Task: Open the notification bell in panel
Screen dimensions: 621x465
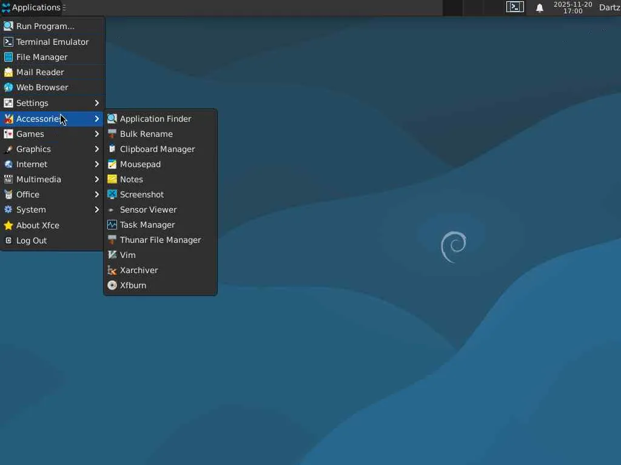Action: [539, 7]
